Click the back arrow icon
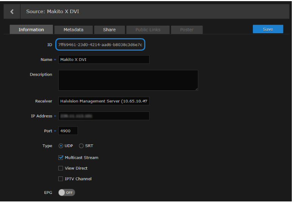The width and height of the screenshot is (299, 209). (12, 12)
